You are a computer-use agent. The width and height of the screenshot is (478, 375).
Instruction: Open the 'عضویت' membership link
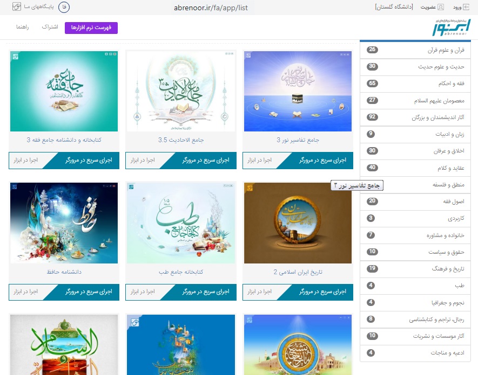click(432, 8)
